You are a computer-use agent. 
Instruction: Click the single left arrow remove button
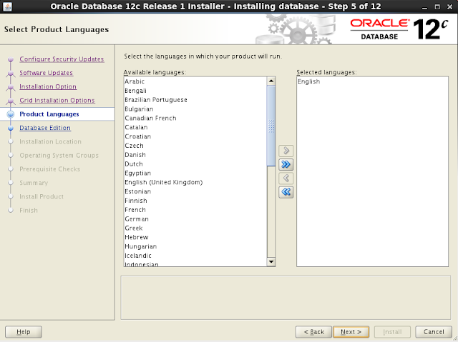click(286, 178)
